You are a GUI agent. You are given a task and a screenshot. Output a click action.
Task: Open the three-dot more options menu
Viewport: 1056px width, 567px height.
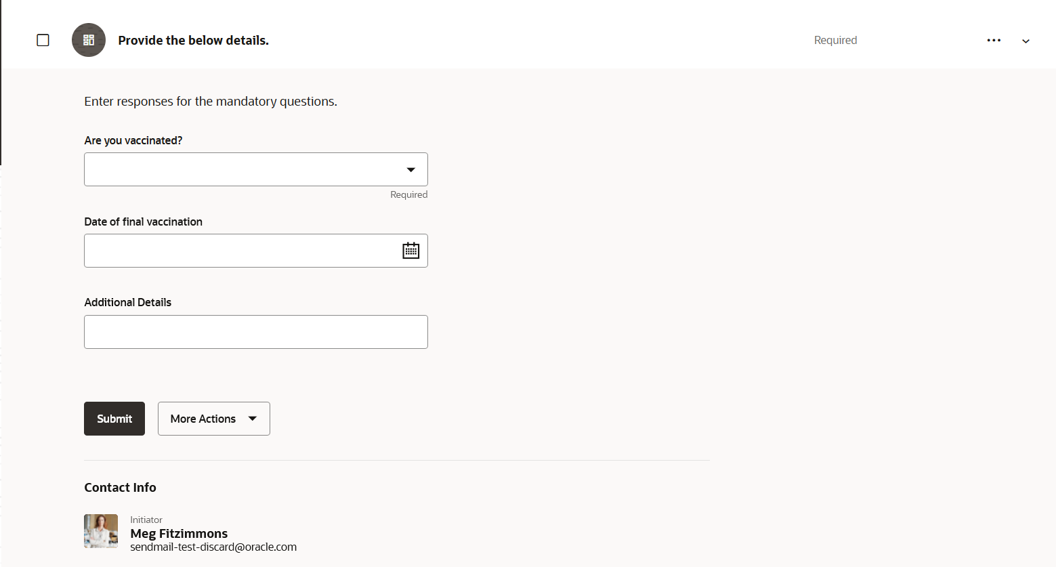point(994,41)
